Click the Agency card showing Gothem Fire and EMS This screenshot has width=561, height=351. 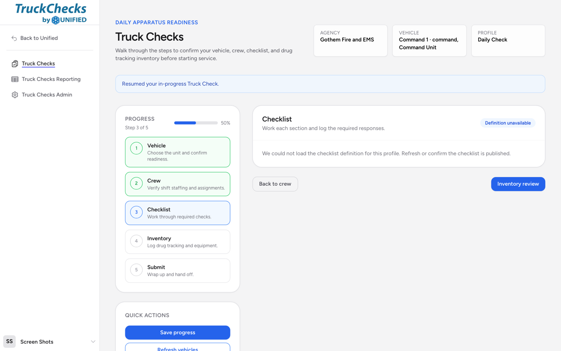pos(351,41)
